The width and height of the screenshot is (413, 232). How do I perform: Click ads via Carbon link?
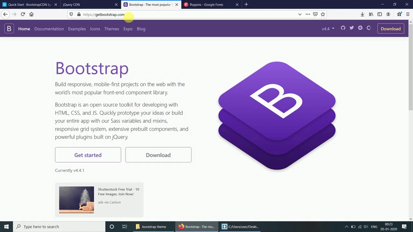click(109, 202)
